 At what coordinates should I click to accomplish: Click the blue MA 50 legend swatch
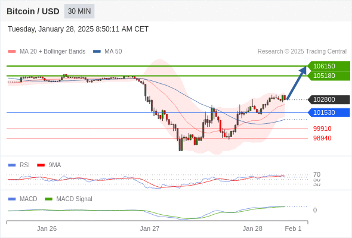coord(97,52)
